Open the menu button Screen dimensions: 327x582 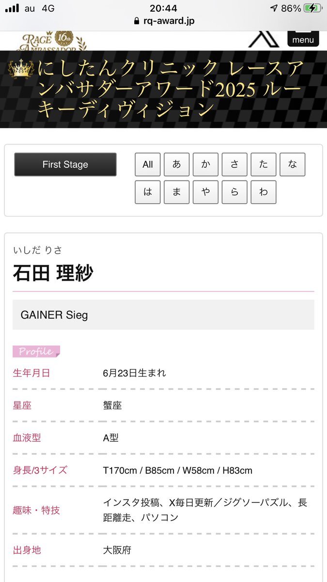pos(303,39)
